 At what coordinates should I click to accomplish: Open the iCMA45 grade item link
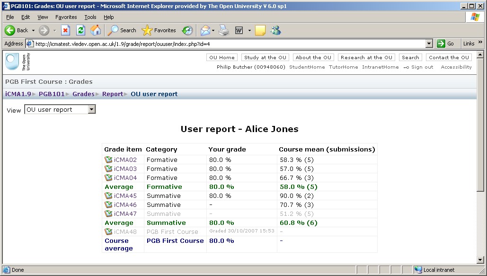click(x=125, y=196)
